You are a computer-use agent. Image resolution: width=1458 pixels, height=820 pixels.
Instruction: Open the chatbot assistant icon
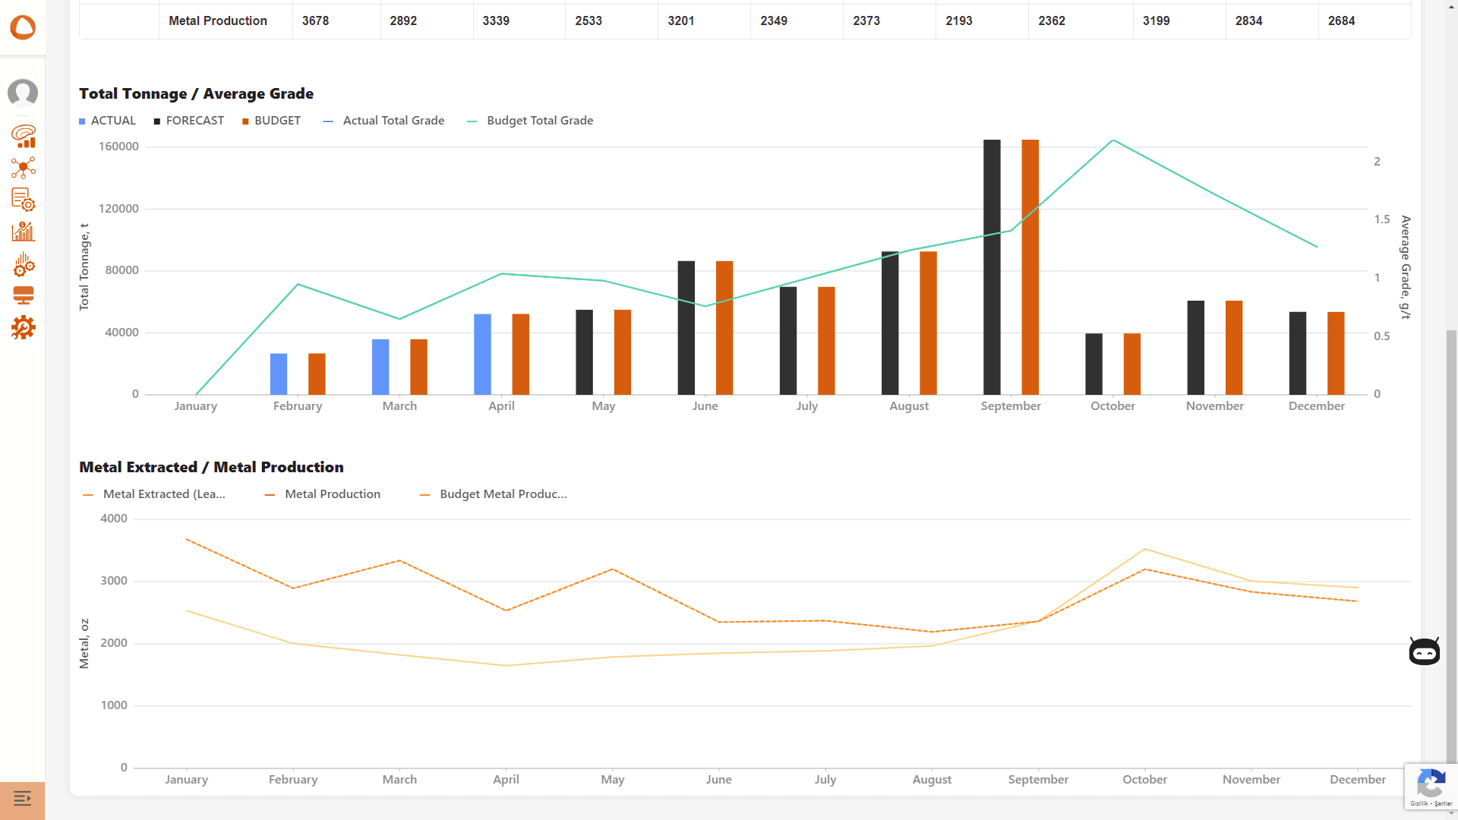pos(1424,651)
